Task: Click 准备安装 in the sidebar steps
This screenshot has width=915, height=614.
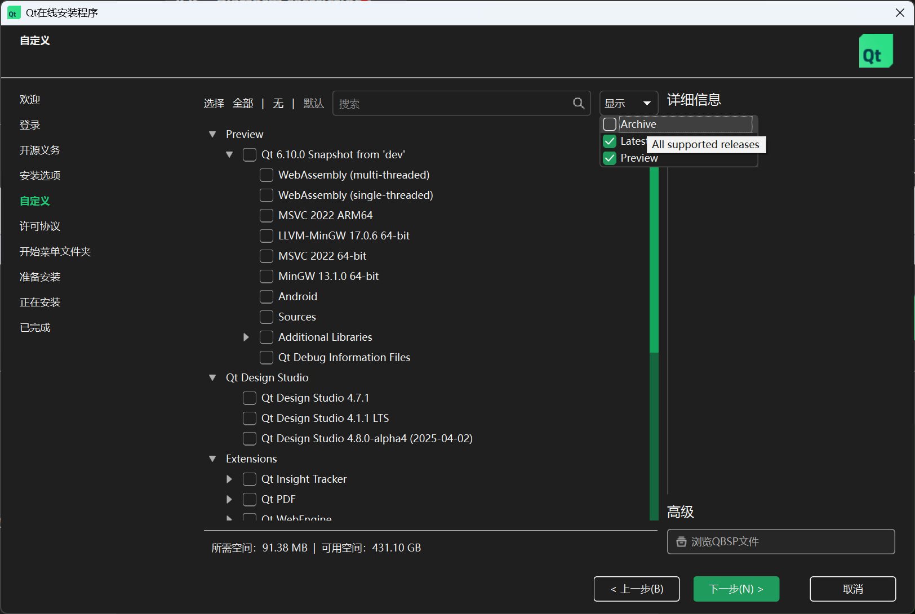Action: pos(40,277)
